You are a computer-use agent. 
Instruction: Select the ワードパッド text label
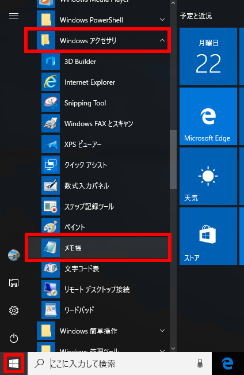click(79, 310)
